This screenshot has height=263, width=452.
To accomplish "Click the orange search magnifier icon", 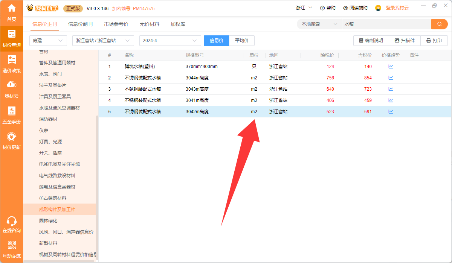I will 439,24.
